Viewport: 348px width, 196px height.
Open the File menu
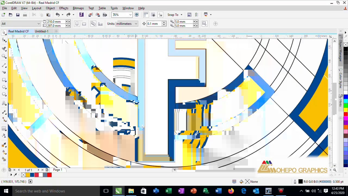tap(5, 8)
